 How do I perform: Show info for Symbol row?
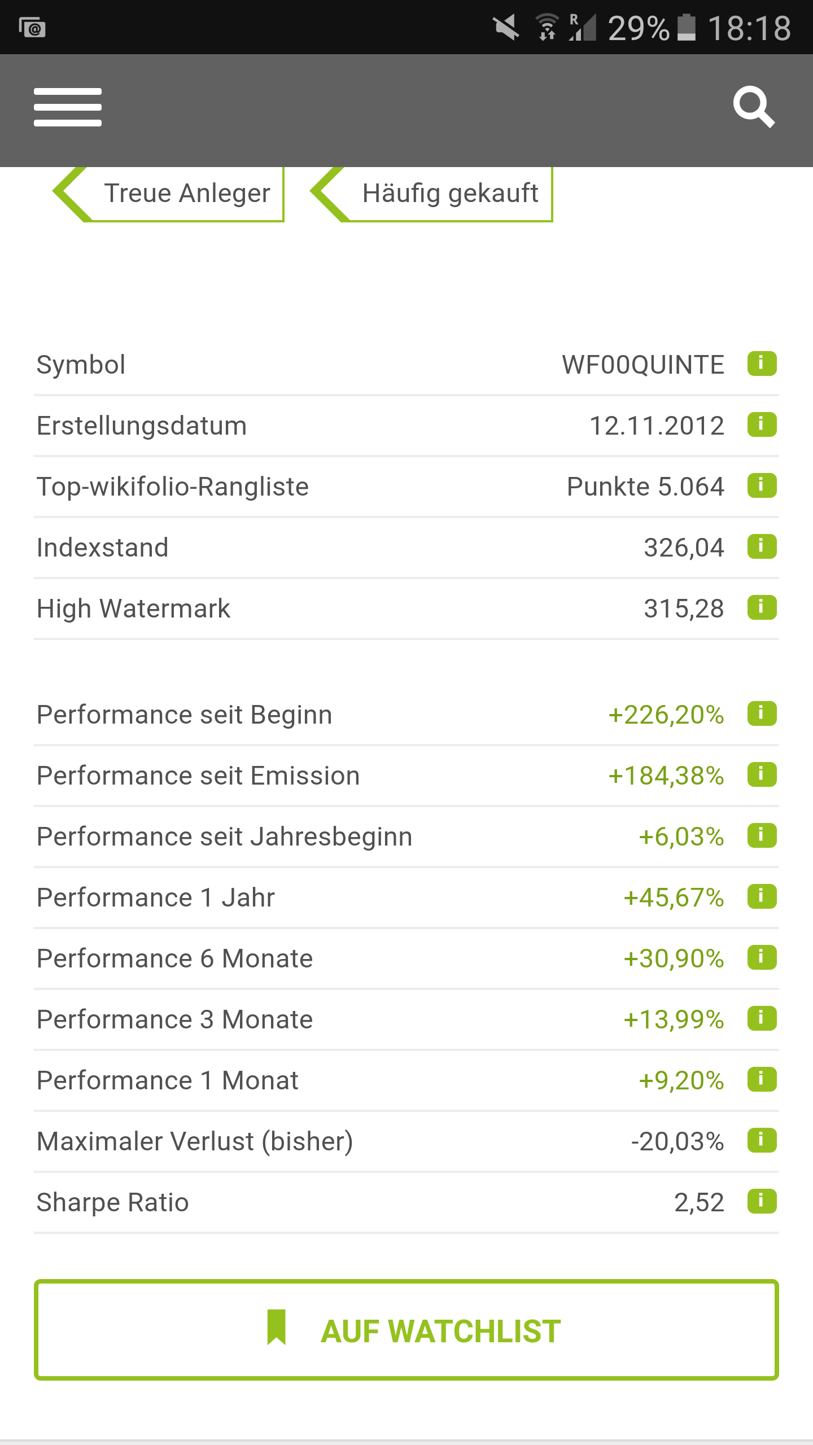pyautogui.click(x=762, y=364)
